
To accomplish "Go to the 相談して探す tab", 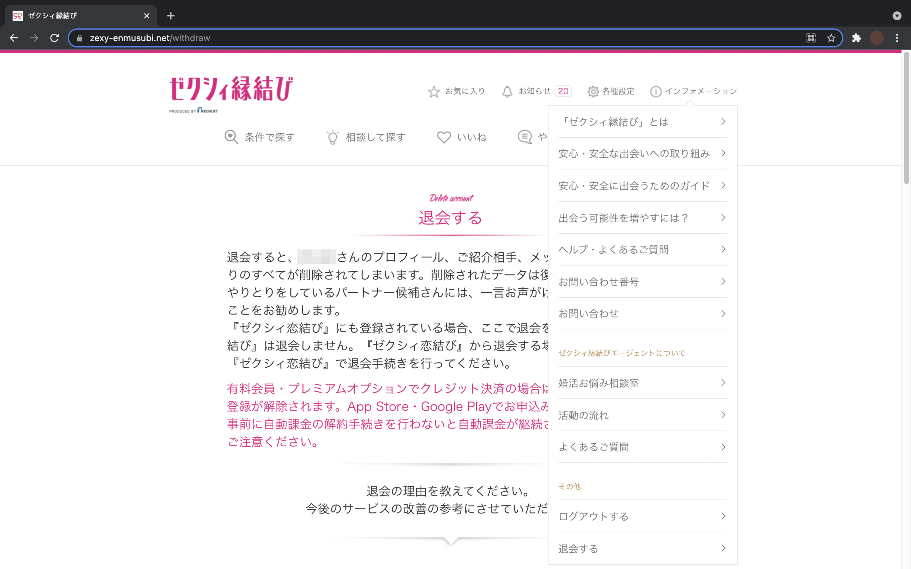I will click(376, 137).
